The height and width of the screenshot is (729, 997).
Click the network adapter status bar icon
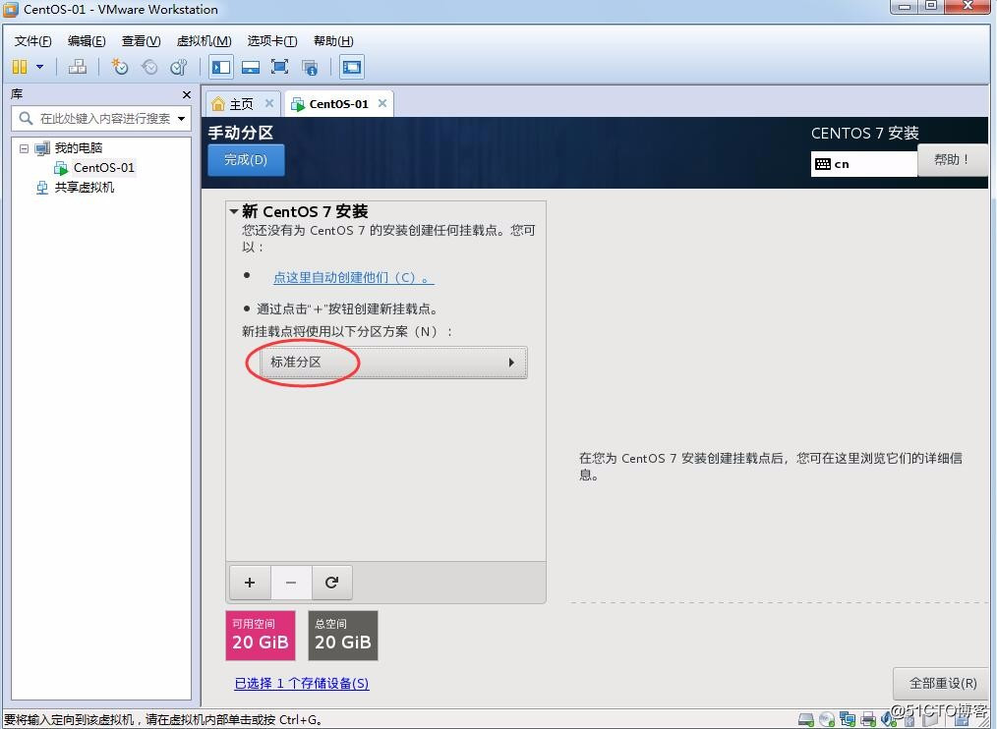point(848,719)
